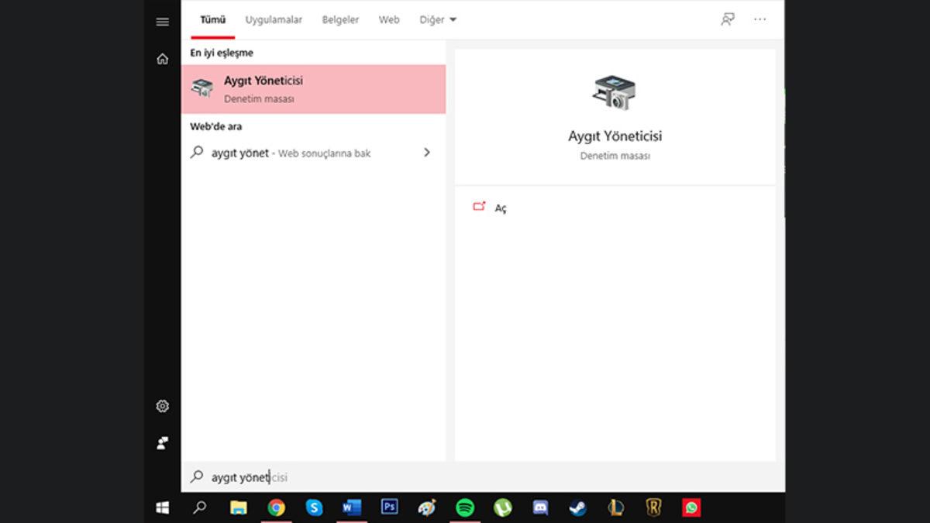
Task: Select the Belgeler tab
Action: (x=340, y=20)
